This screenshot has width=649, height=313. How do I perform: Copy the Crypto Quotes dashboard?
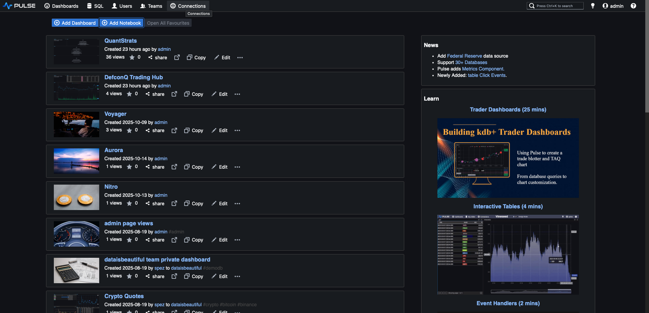point(193,311)
